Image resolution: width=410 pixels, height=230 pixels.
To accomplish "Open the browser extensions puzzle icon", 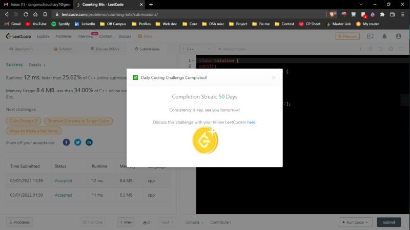I will tap(382, 14).
